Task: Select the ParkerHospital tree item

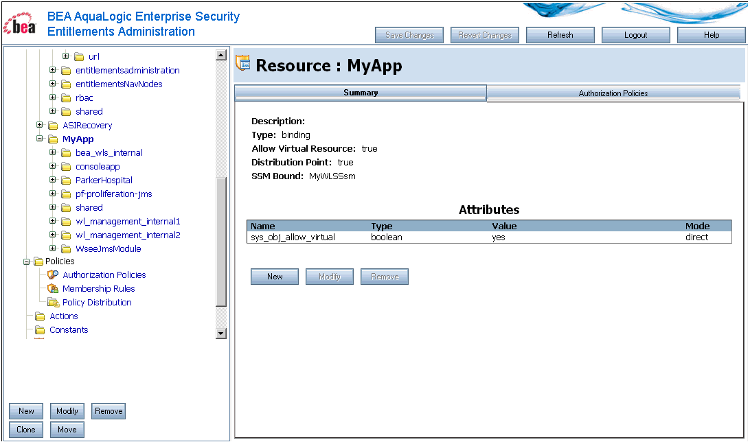Action: click(104, 180)
